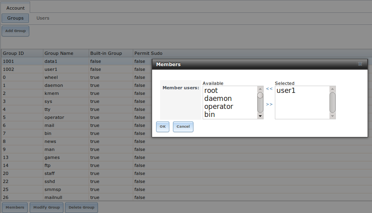372x213 pixels.
Task: Click the << move-left arrow
Action: 269,88
